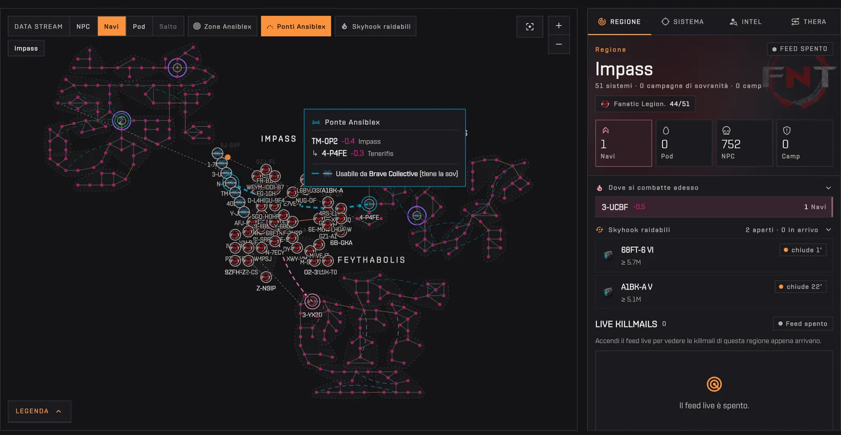The height and width of the screenshot is (435, 841).
Task: Click the 68FT-6 VI skyhook icon
Action: coord(608,255)
